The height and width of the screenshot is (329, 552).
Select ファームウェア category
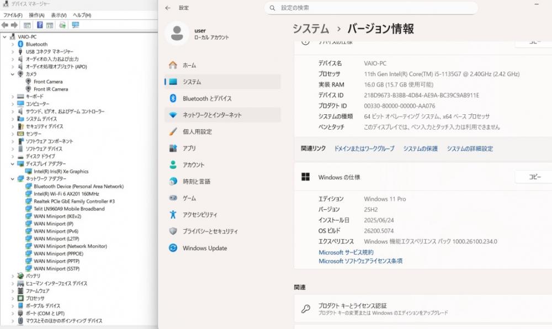pyautogui.click(x=38, y=291)
